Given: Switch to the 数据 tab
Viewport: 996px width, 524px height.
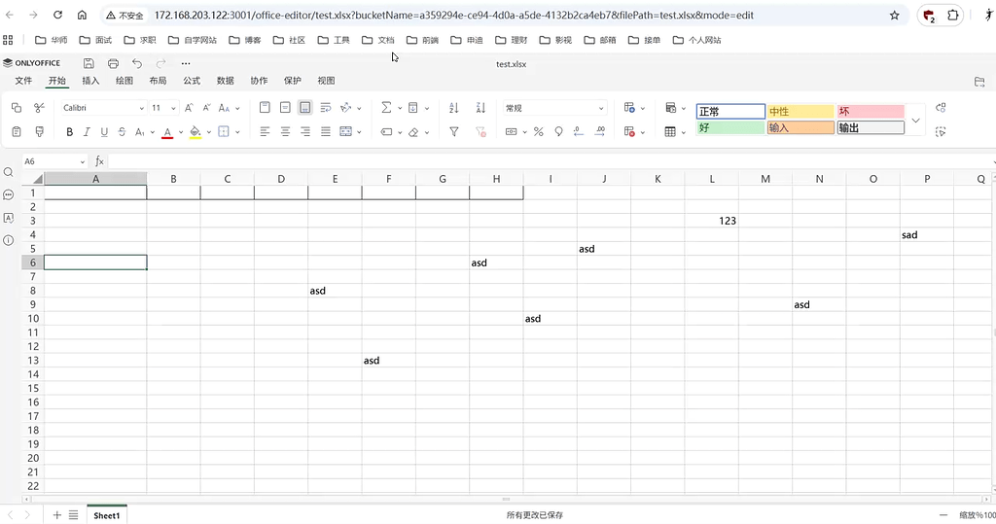Looking at the screenshot, I should pyautogui.click(x=226, y=81).
